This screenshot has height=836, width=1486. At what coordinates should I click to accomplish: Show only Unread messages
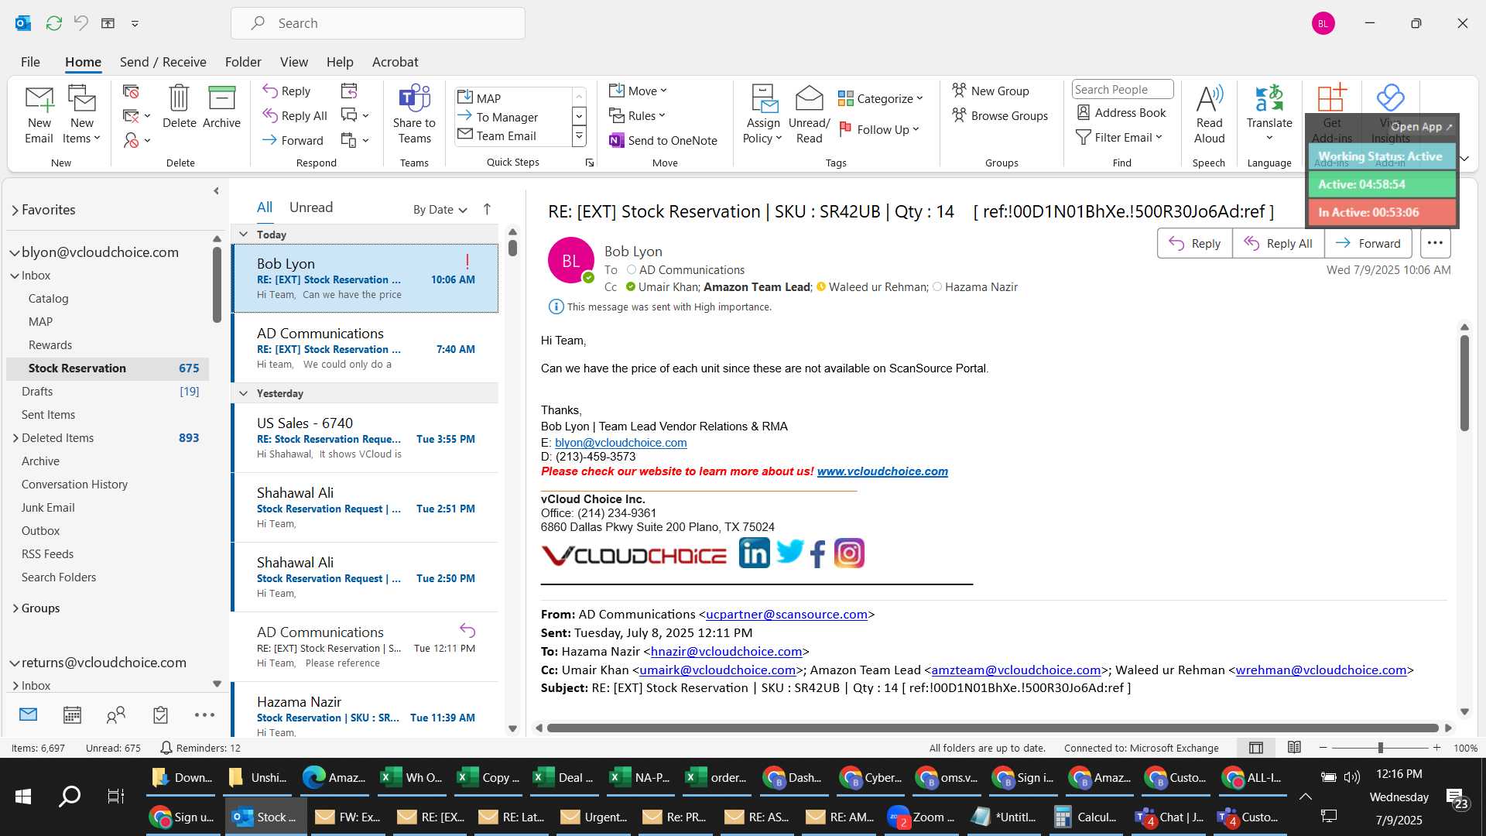tap(311, 207)
